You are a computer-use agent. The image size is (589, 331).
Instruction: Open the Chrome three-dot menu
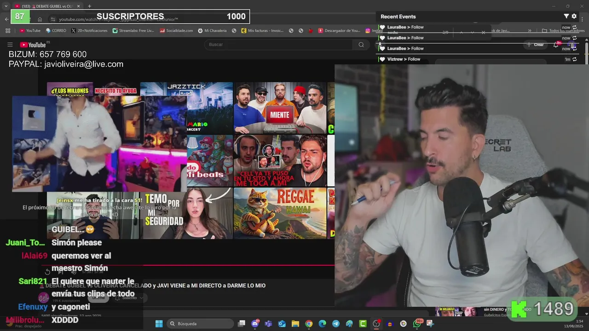click(583, 19)
